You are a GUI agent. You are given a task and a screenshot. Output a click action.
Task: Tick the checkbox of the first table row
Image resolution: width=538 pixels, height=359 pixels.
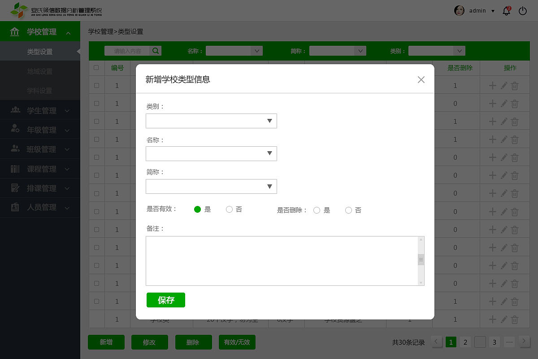[96, 85]
